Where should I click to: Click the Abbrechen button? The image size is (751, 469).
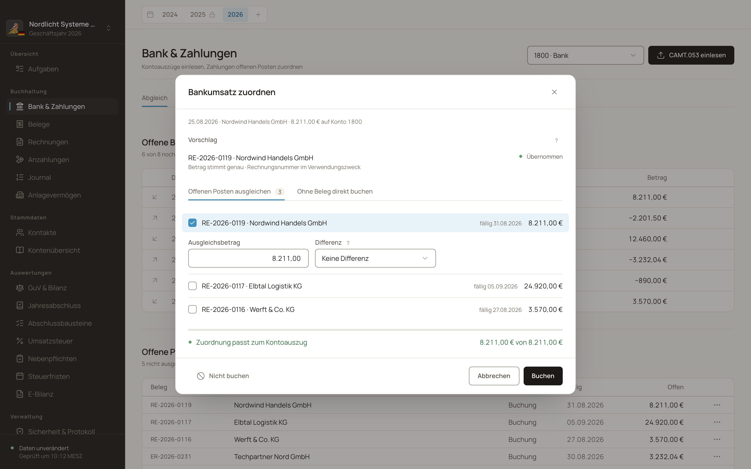tap(494, 376)
